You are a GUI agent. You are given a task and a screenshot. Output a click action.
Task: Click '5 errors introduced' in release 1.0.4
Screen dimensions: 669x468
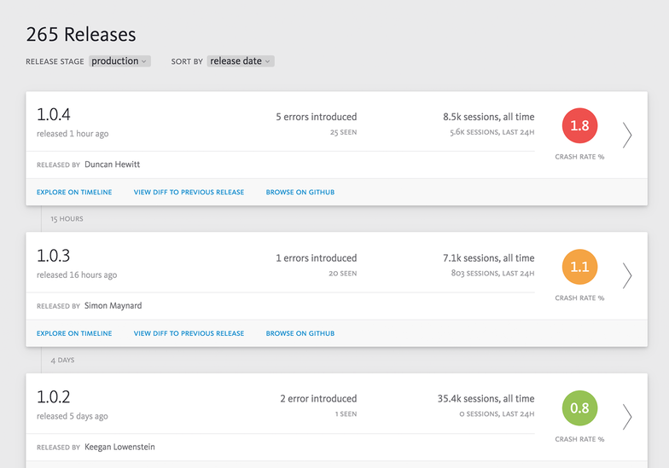pos(316,117)
